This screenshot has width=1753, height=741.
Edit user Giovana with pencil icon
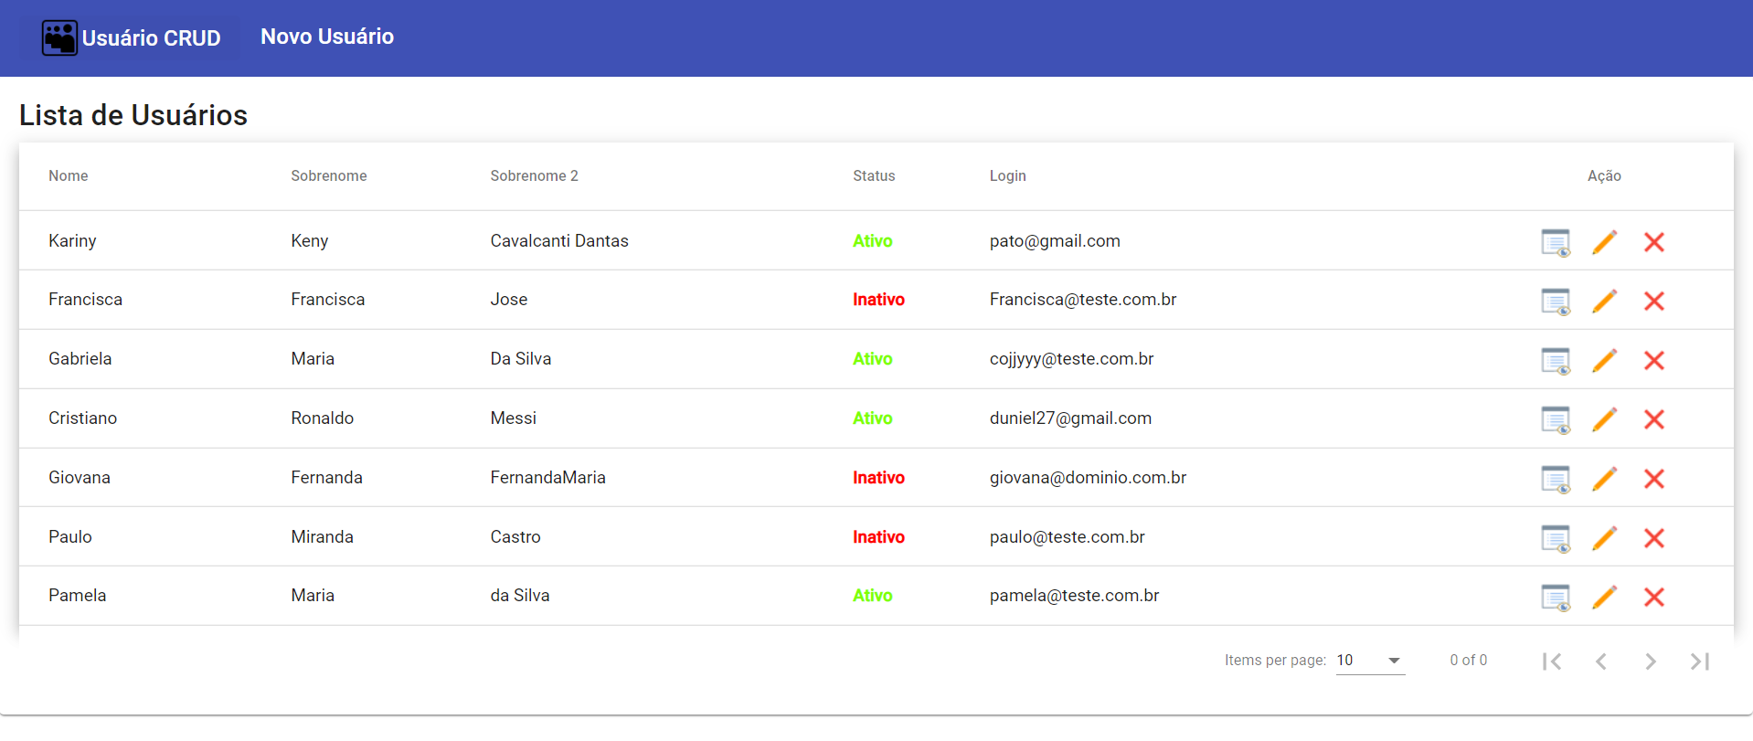[1605, 479]
